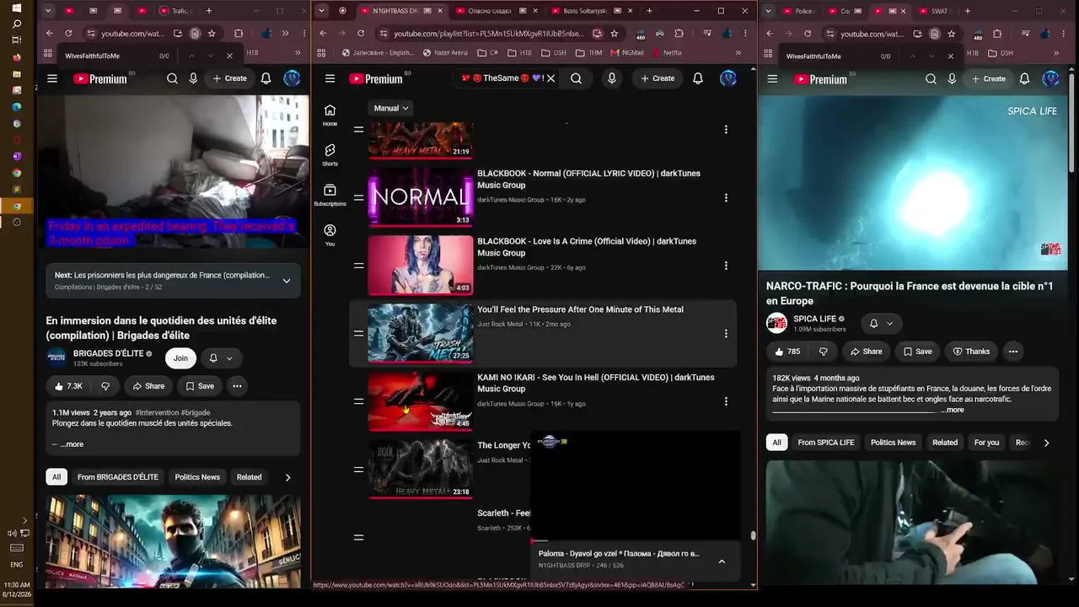Open options for Love Is A Crime video
Viewport: 1079px width, 607px height.
pyautogui.click(x=726, y=266)
